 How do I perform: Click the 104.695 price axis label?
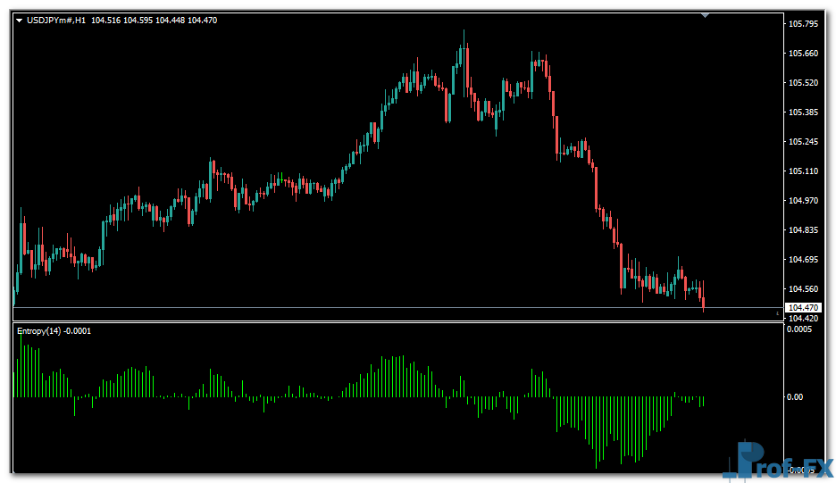(x=804, y=260)
